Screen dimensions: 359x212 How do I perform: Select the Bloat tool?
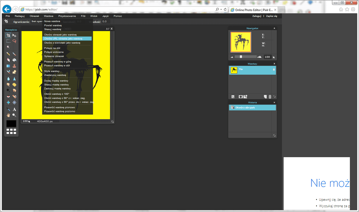(x=8, y=102)
